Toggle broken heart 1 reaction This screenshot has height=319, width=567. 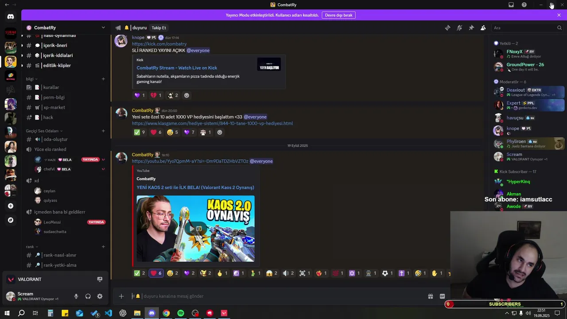click(155, 95)
